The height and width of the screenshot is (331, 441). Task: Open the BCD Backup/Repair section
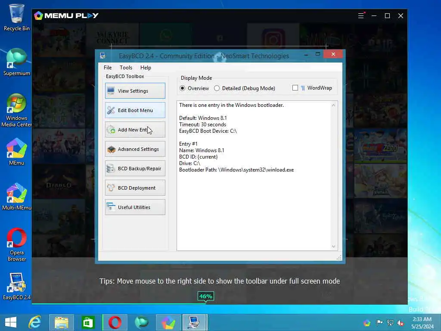click(x=135, y=169)
